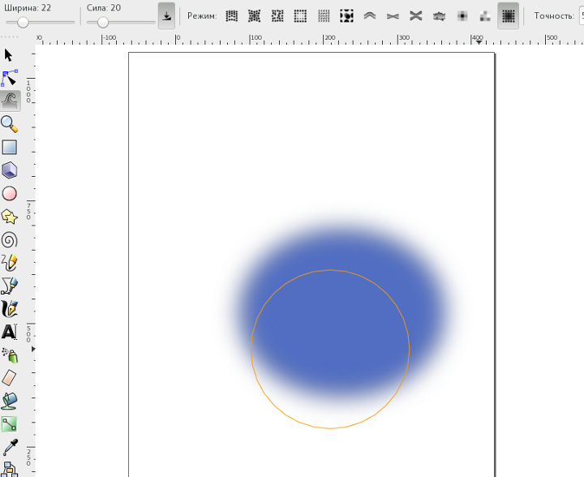Screen dimensions: 584x477
Task: Select the Star polygon tool
Action: coord(9,217)
